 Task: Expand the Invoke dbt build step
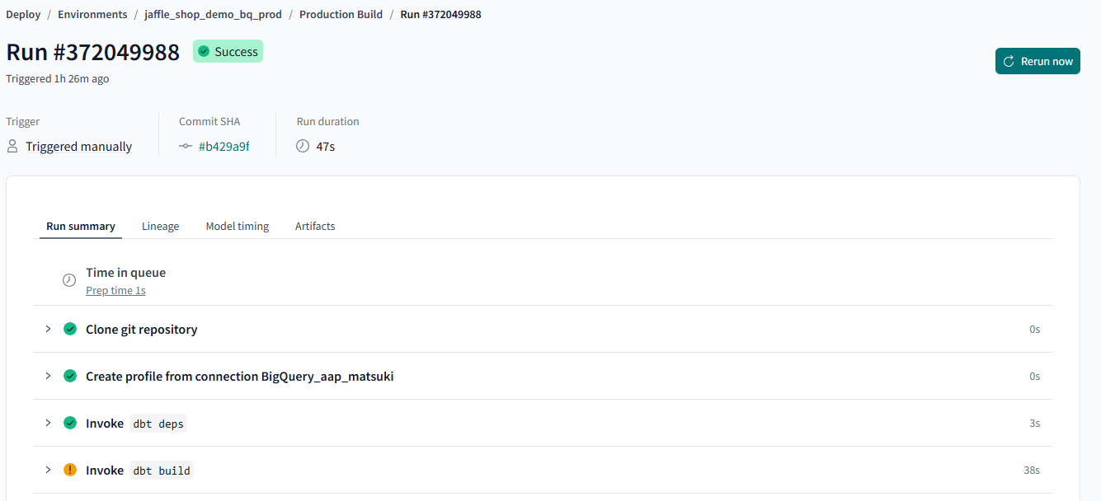pyautogui.click(x=48, y=470)
